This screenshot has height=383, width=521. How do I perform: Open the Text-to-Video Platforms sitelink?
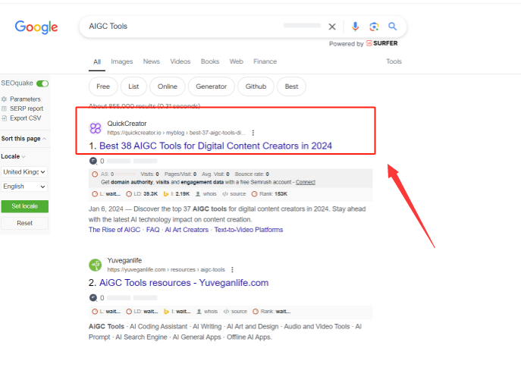[249, 230]
